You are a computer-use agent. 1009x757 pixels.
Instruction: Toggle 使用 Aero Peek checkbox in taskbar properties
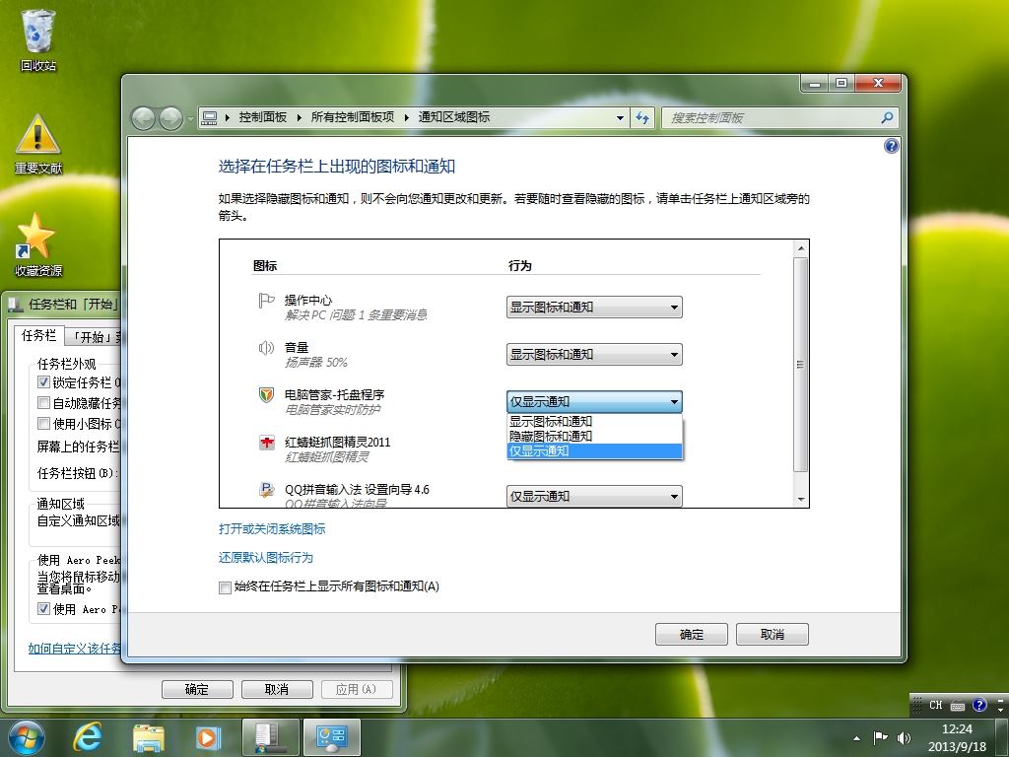click(43, 608)
